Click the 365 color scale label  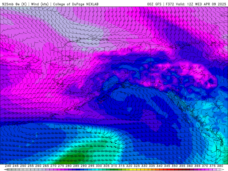click(x=197, y=166)
